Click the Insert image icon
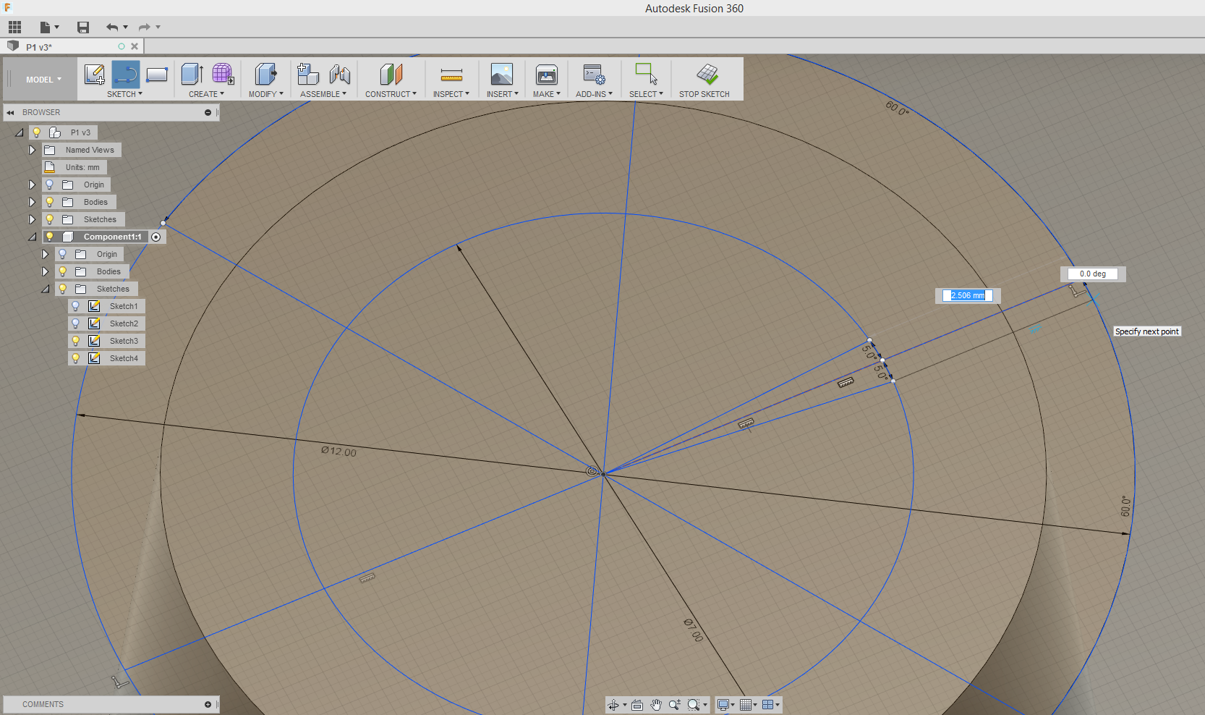This screenshot has width=1205, height=715. (502, 75)
